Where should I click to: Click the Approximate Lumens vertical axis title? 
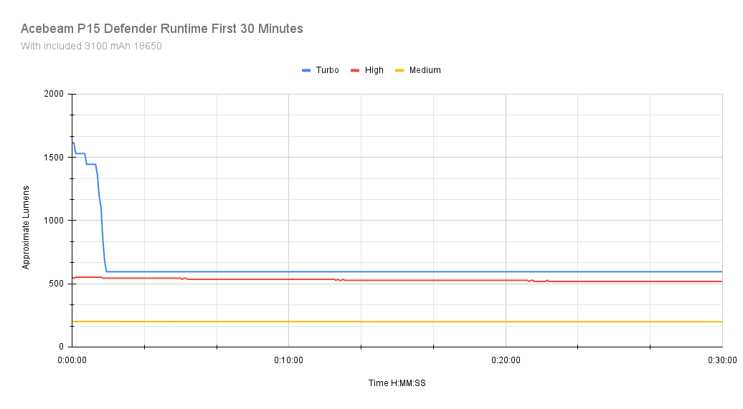pyautogui.click(x=27, y=220)
